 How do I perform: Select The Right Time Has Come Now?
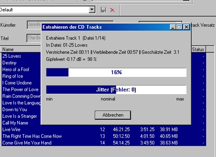(32, 136)
